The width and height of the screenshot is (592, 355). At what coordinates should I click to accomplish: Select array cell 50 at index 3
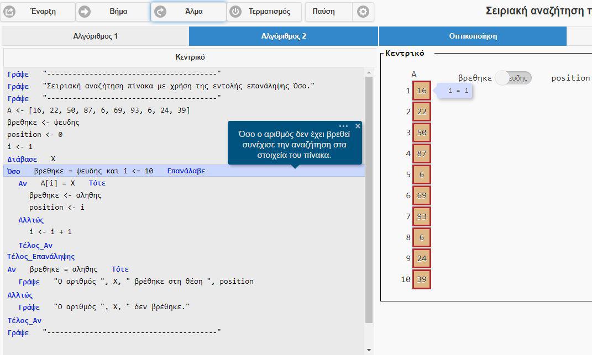[422, 133]
